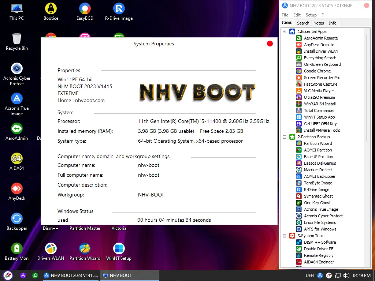Click the NHV BOOT taskbar button
The image size is (375, 281).
pyautogui.click(x=129, y=276)
